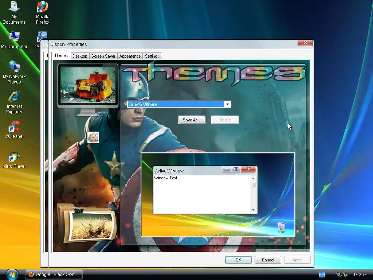Click the preview window minimize button

[x=227, y=169]
